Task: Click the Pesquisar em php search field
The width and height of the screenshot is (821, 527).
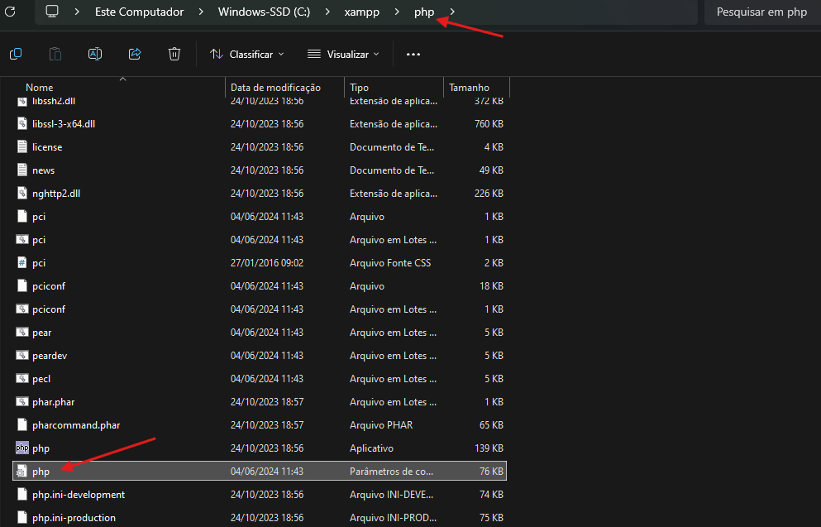Action: click(x=761, y=12)
